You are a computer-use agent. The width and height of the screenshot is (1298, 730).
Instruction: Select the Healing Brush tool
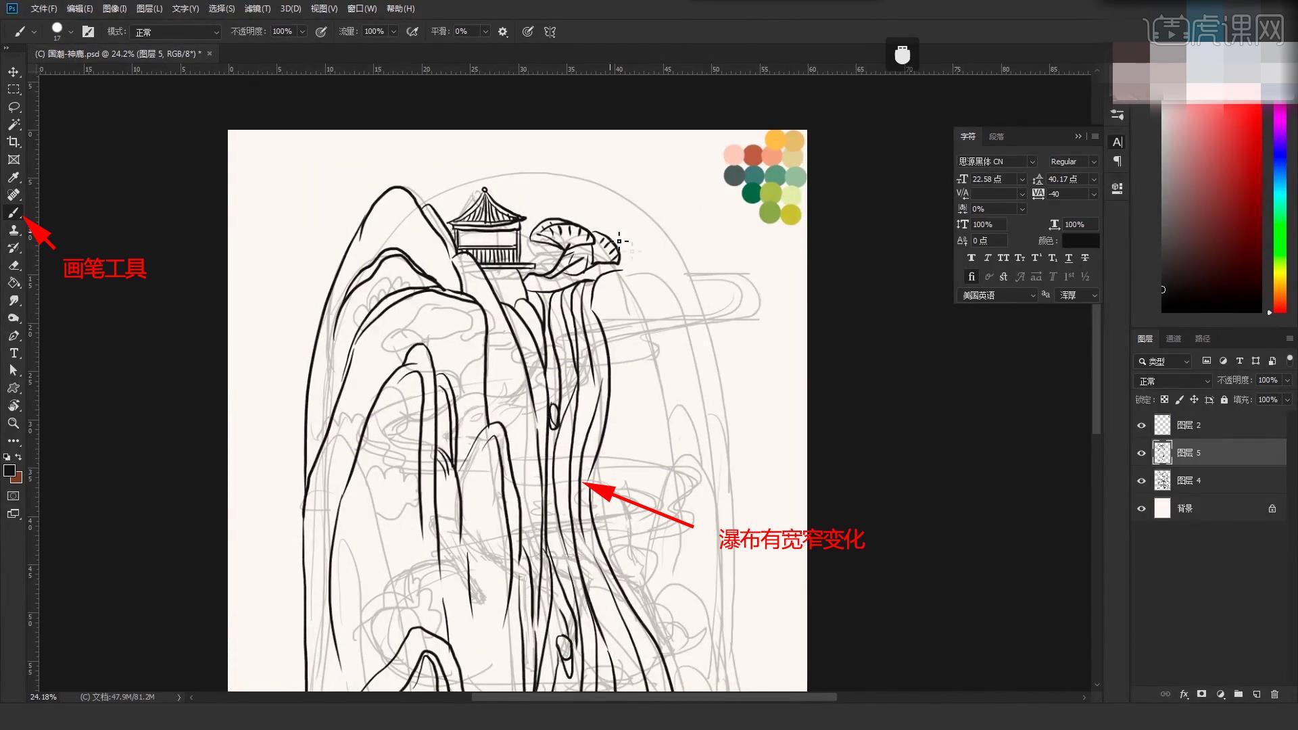coord(14,195)
